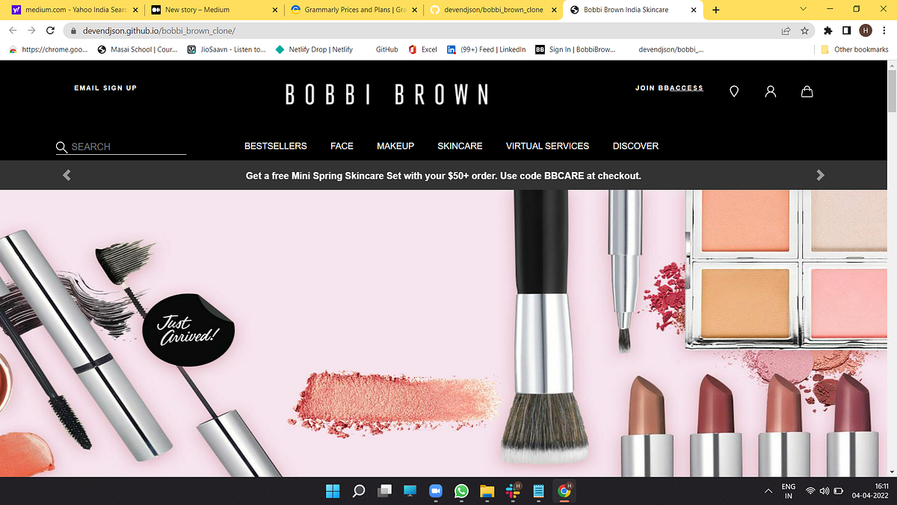Click the volume icon in the system tray
Viewport: 897px width, 505px height.
824,492
